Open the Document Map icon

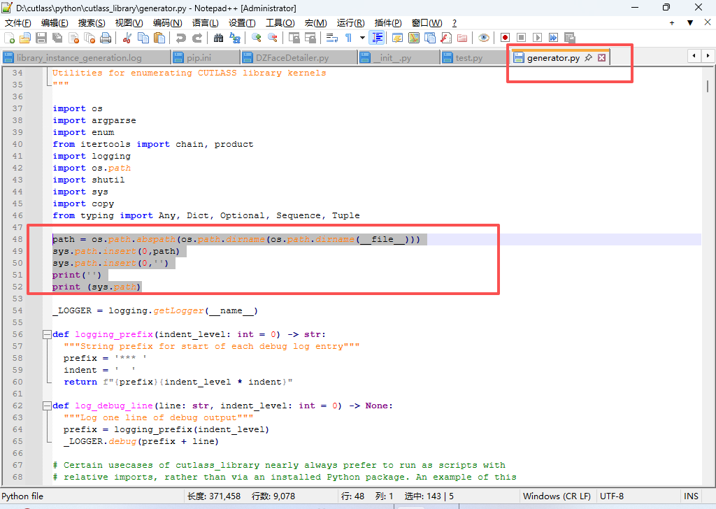click(x=414, y=38)
